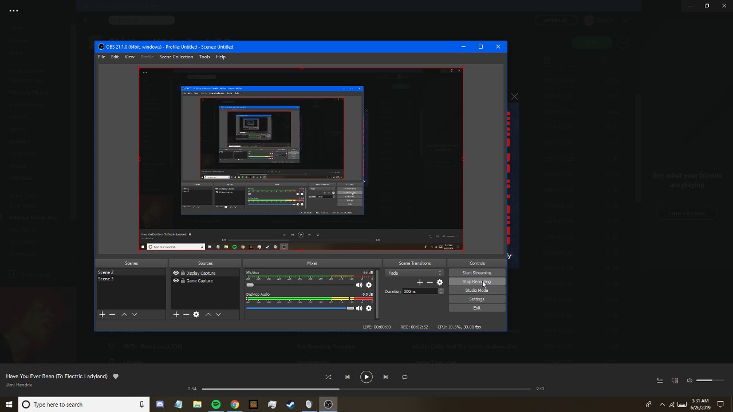Viewport: 733px width, 412px height.
Task: Open the Desktop Audio settings gear
Action: [369, 308]
